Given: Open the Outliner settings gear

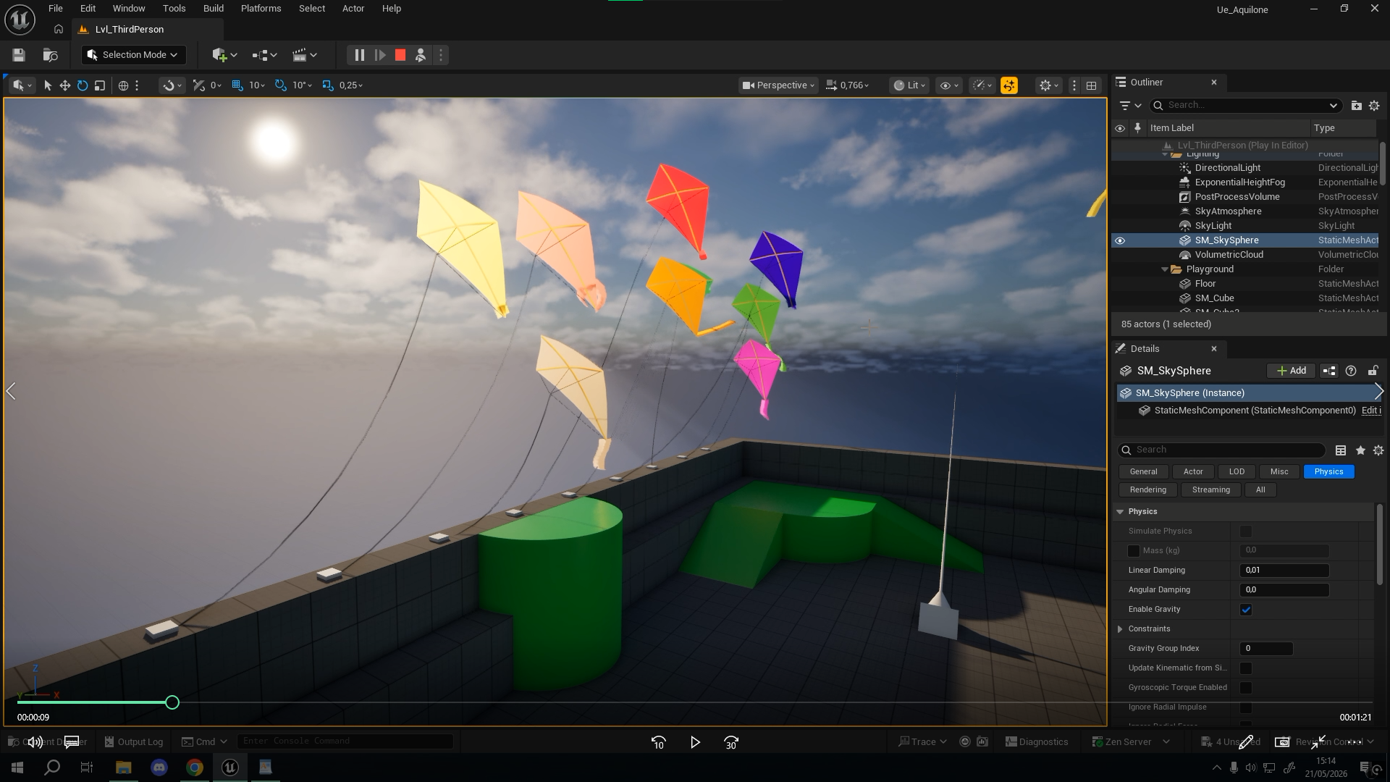Looking at the screenshot, I should (1374, 106).
